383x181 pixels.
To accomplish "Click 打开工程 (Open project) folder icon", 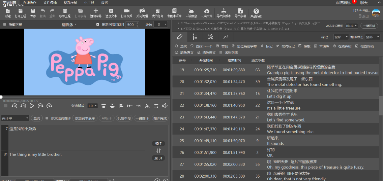I will click(x=21, y=11).
